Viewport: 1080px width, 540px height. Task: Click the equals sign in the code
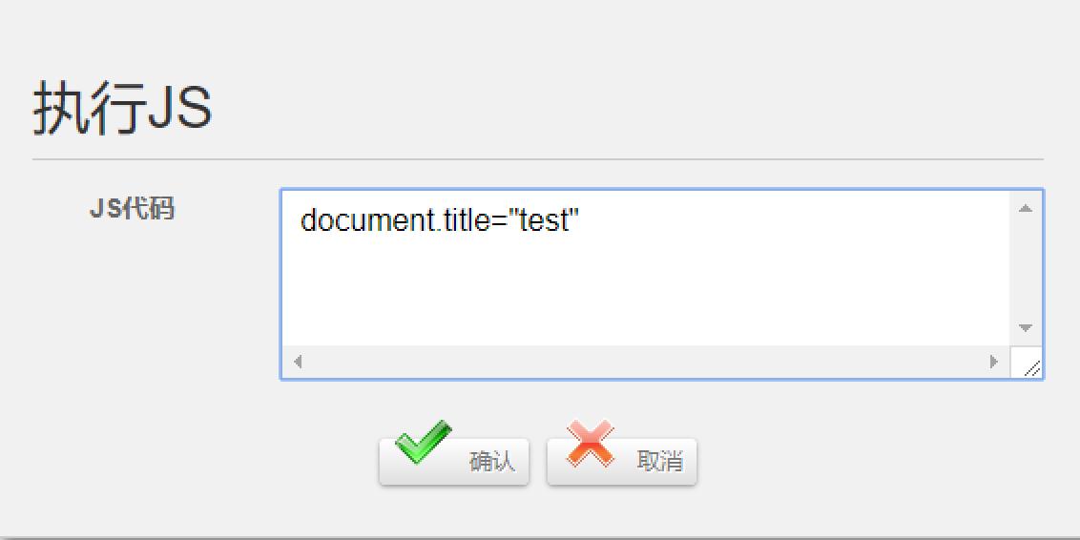pos(496,221)
